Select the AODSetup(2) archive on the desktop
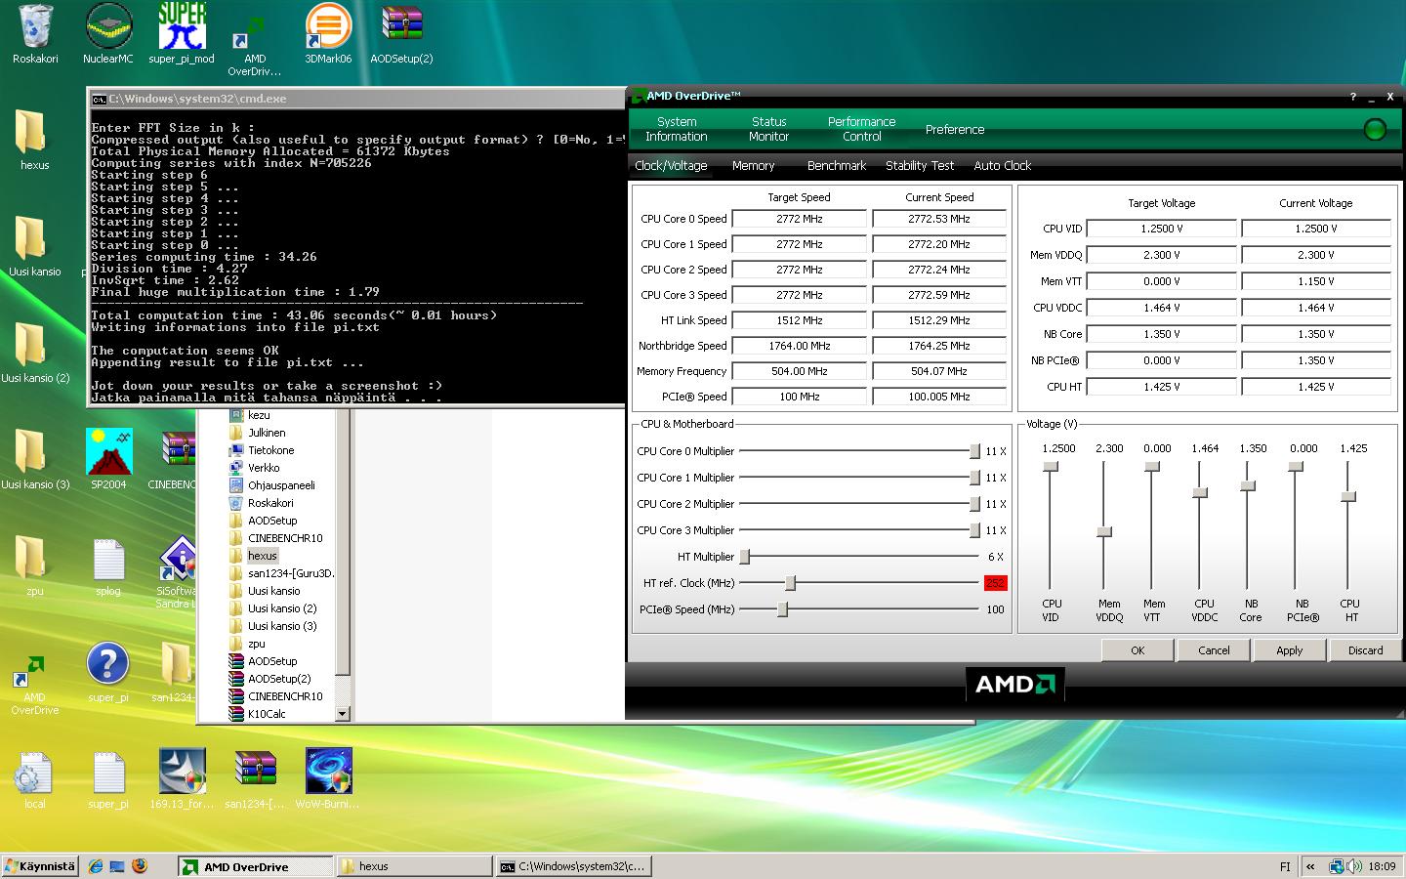The height and width of the screenshot is (879, 1406). point(401,33)
